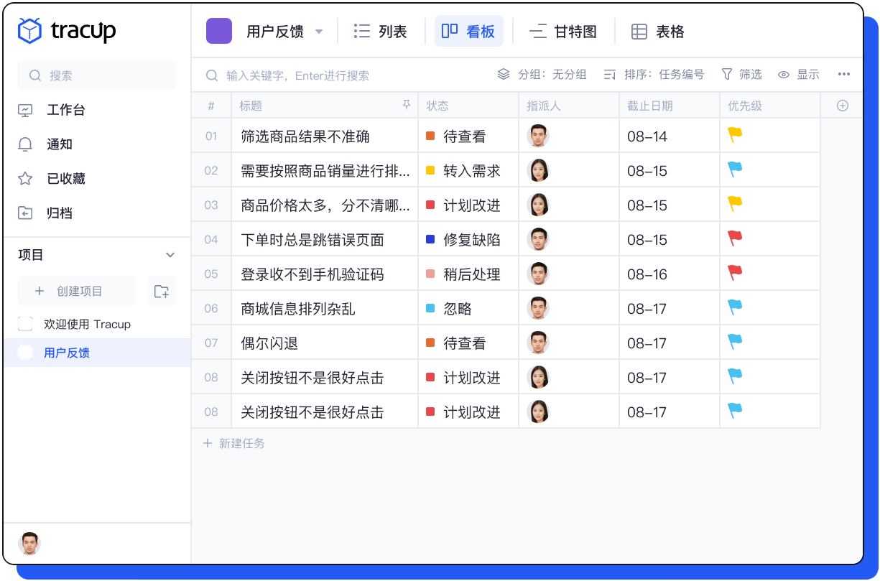880x581 pixels.
Task: Open the three-dot more options menu
Action: [x=843, y=75]
